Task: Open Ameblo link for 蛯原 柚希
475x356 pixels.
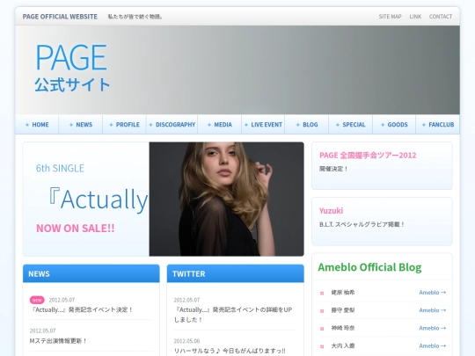Action: point(432,293)
